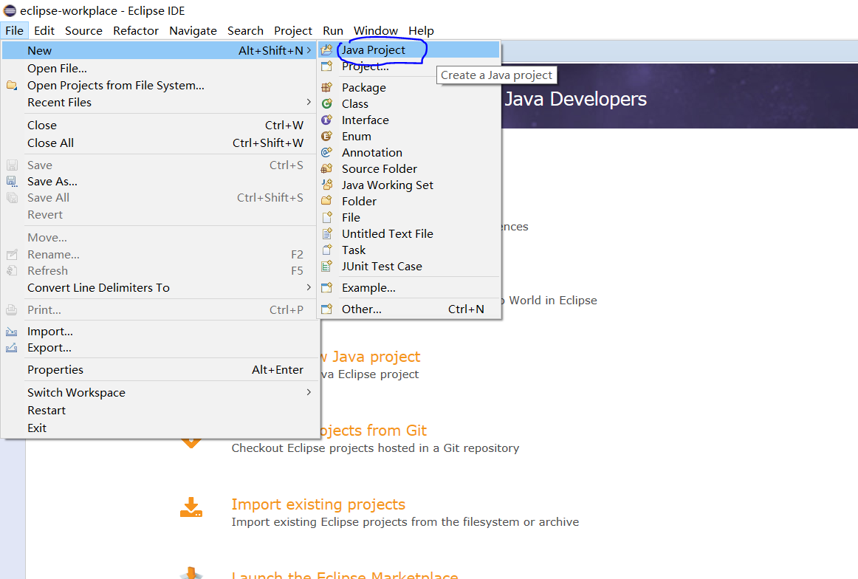Click the Open Projects from File System folder icon
The width and height of the screenshot is (858, 579).
click(x=12, y=86)
